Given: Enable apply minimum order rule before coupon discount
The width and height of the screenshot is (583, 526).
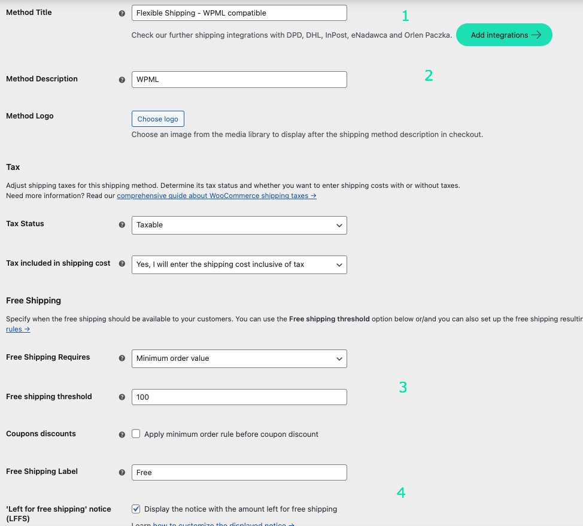Looking at the screenshot, I should 136,434.
